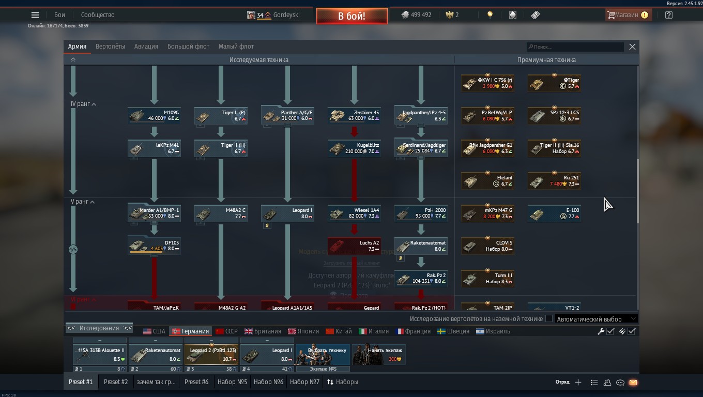Screen dimensions: 703x397
Task: Select the Luchs A2 locked vehicle
Action: [355, 246]
